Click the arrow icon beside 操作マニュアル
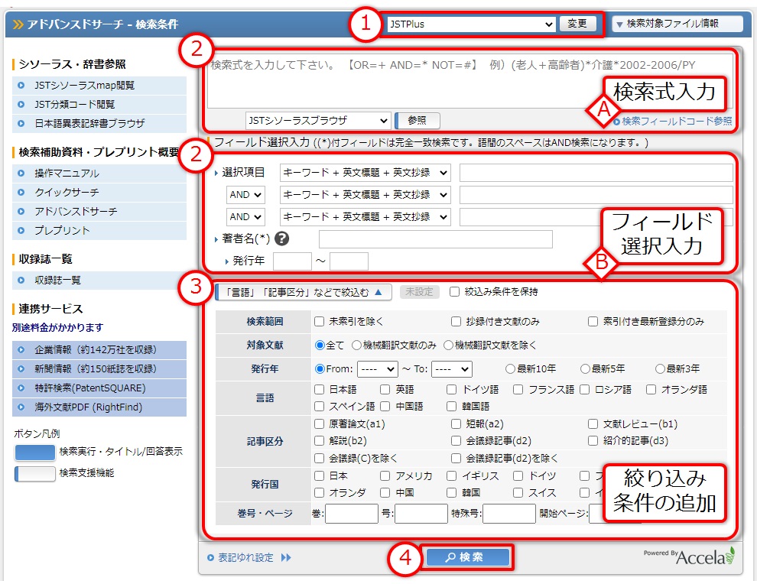 [x=21, y=174]
